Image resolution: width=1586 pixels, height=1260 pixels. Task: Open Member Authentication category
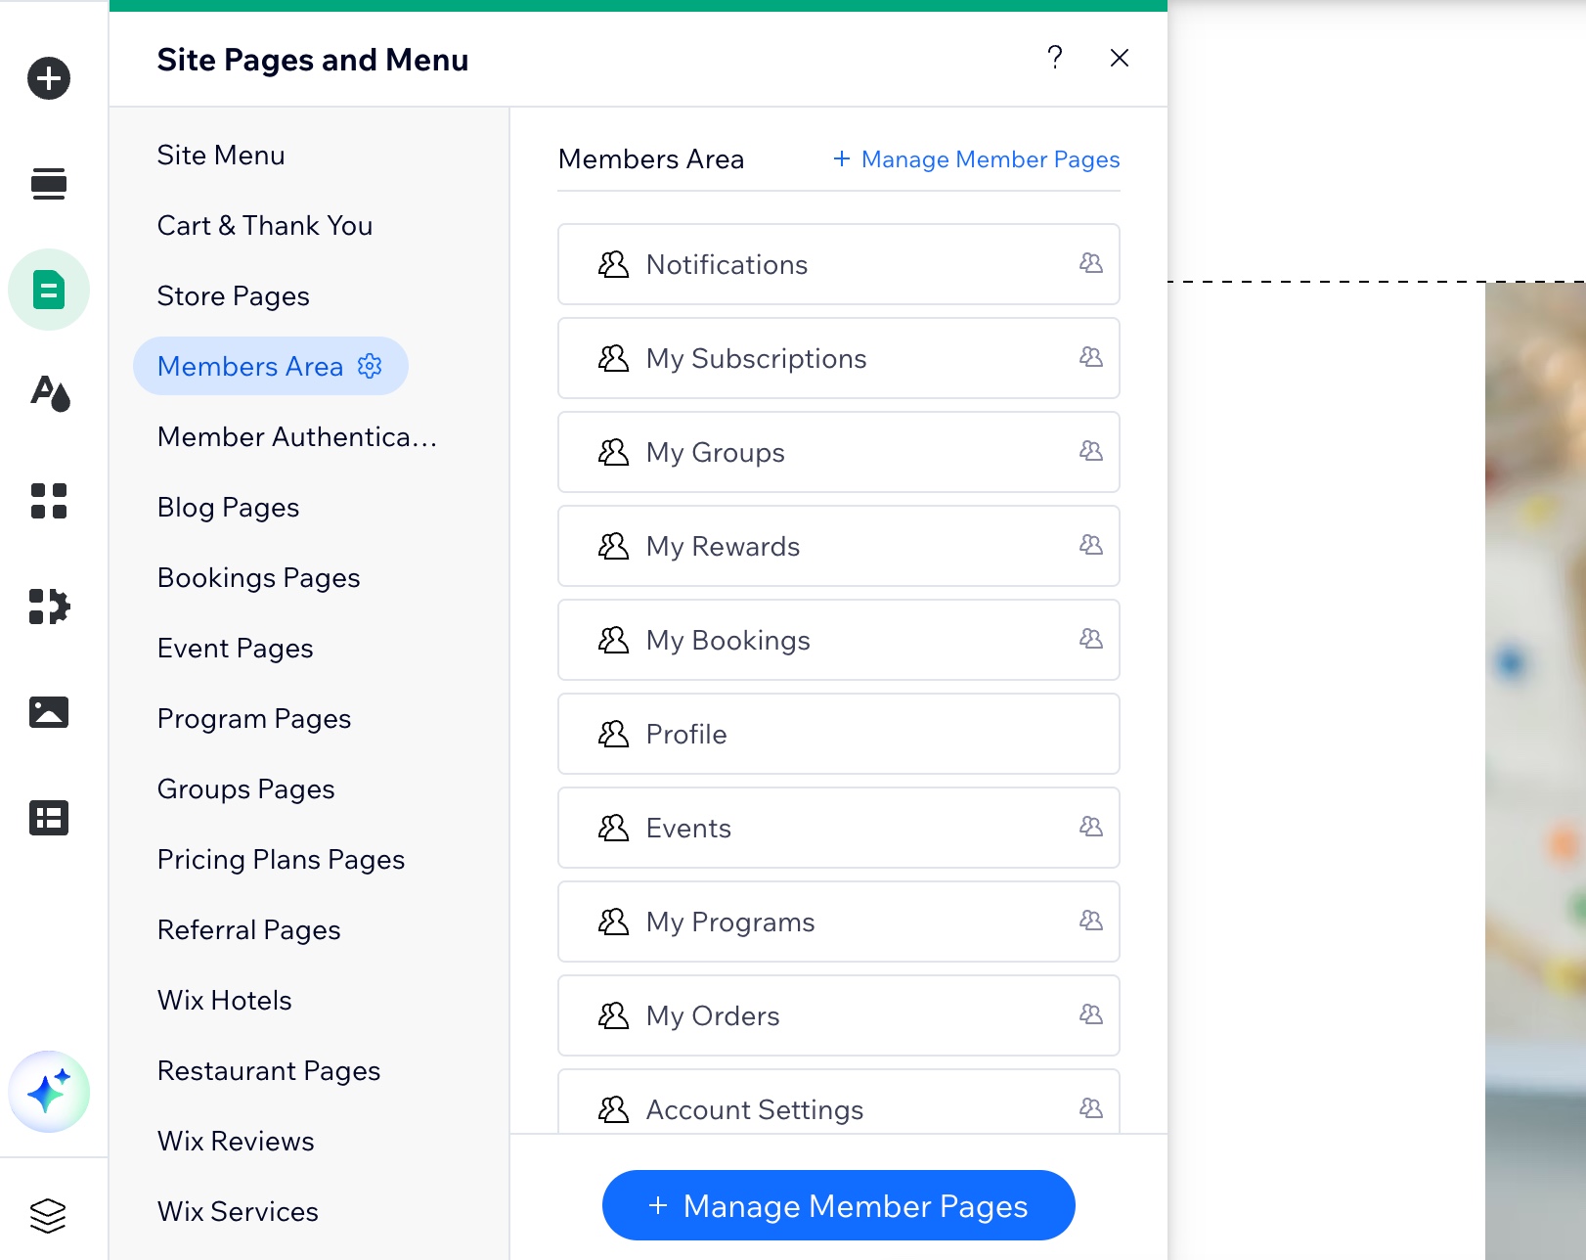coord(297,436)
